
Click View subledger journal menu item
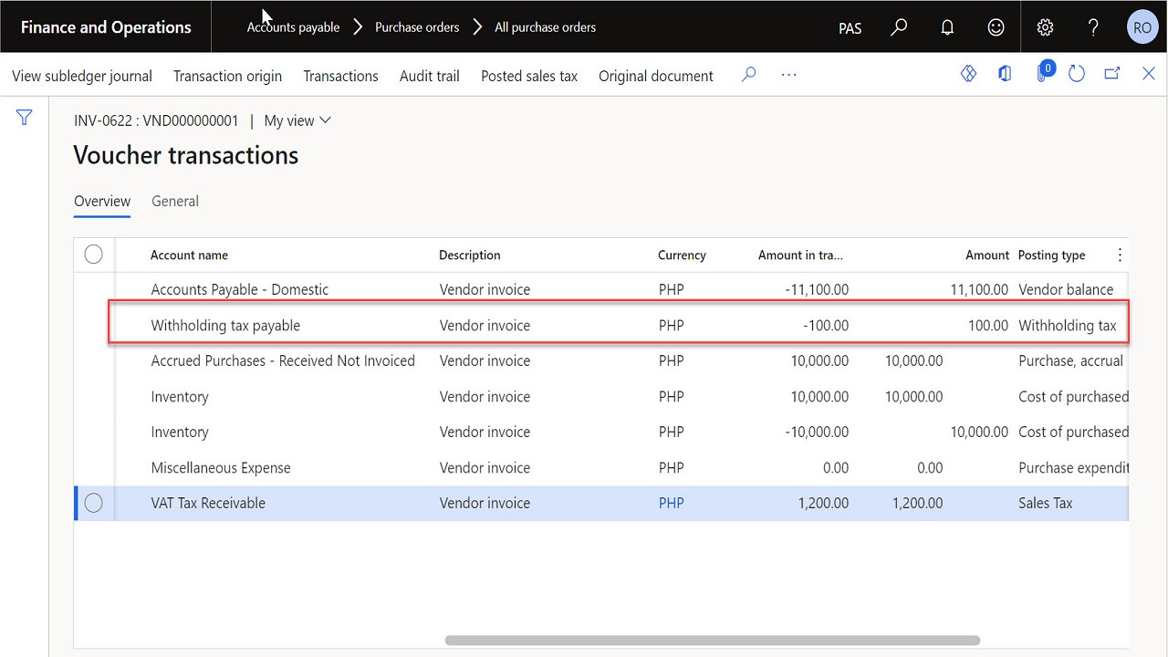tap(82, 76)
